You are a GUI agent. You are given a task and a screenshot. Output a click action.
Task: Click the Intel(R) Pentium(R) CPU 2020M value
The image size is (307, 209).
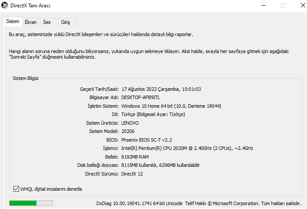(187, 148)
